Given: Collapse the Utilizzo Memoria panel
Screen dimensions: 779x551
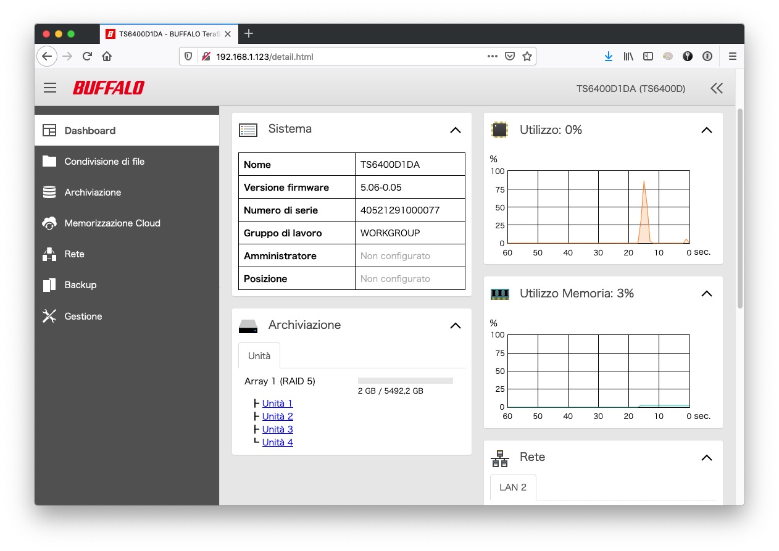Looking at the screenshot, I should click(707, 294).
